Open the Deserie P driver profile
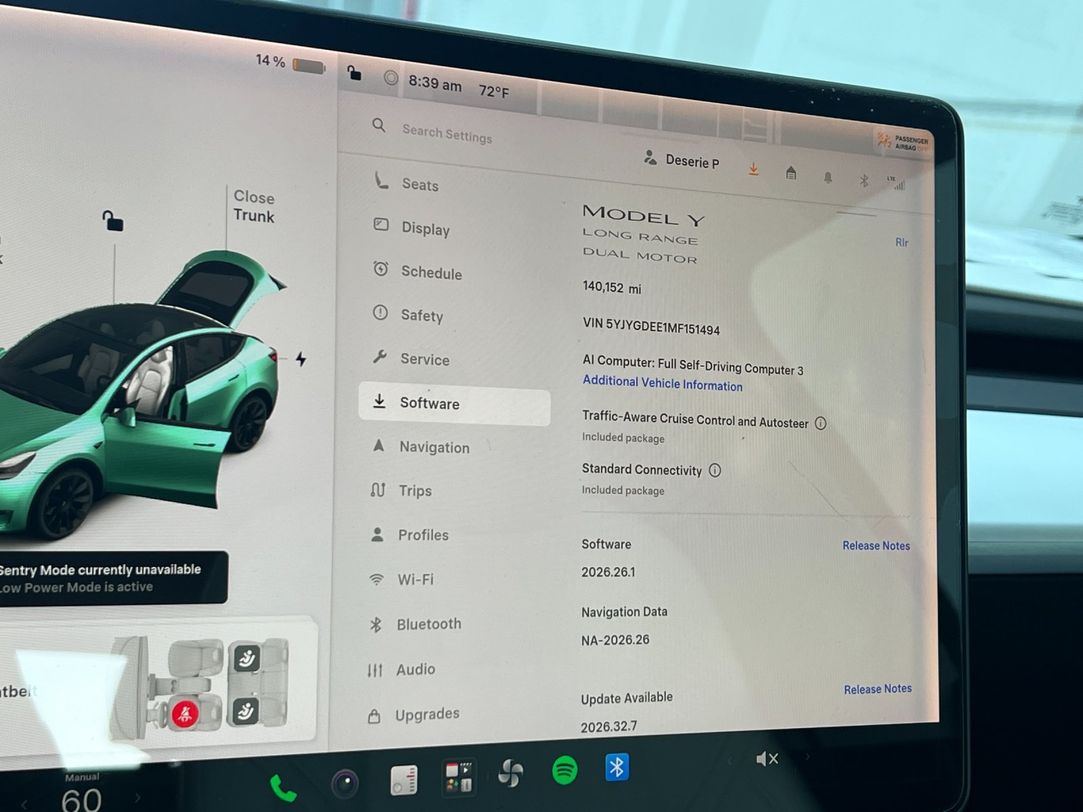The width and height of the screenshot is (1083, 812). 681,160
